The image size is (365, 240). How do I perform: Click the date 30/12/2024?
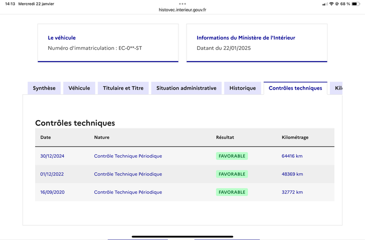click(x=52, y=156)
